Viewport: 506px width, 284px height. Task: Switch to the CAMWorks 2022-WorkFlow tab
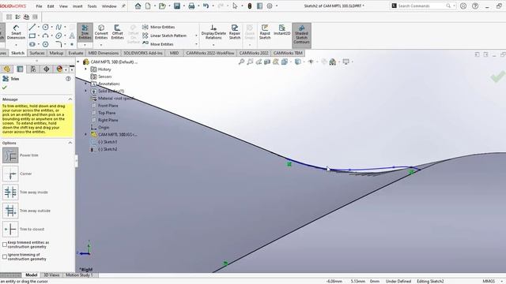pyautogui.click(x=210, y=53)
